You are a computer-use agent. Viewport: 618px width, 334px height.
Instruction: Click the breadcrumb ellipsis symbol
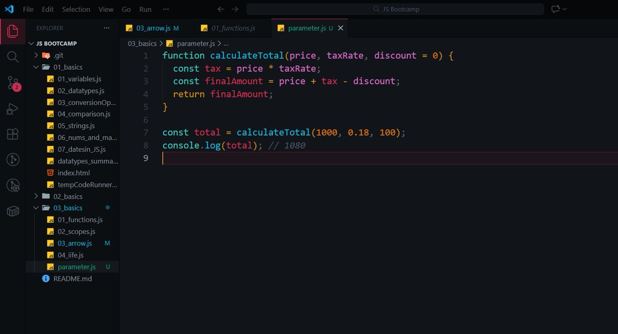[226, 44]
